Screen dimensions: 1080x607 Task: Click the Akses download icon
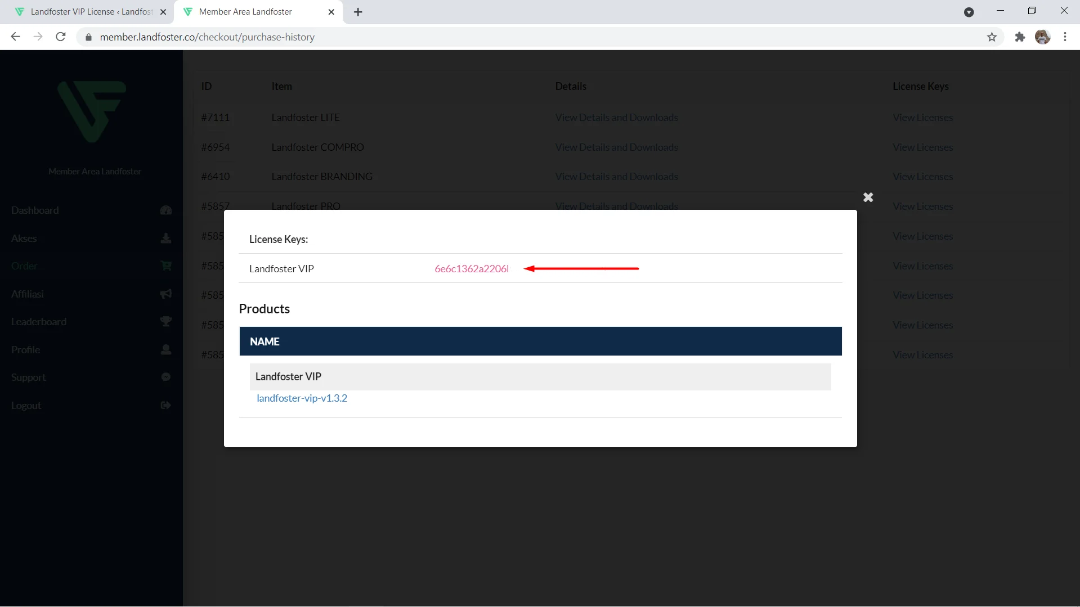click(x=166, y=238)
